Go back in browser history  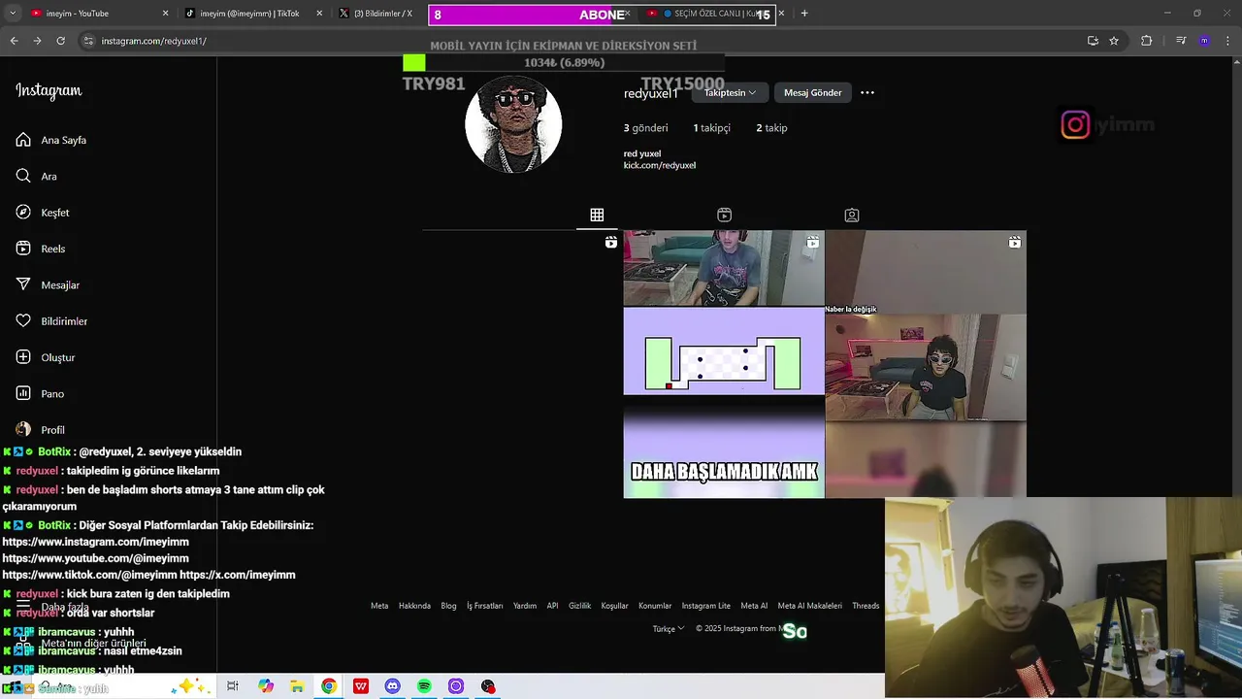coord(14,41)
